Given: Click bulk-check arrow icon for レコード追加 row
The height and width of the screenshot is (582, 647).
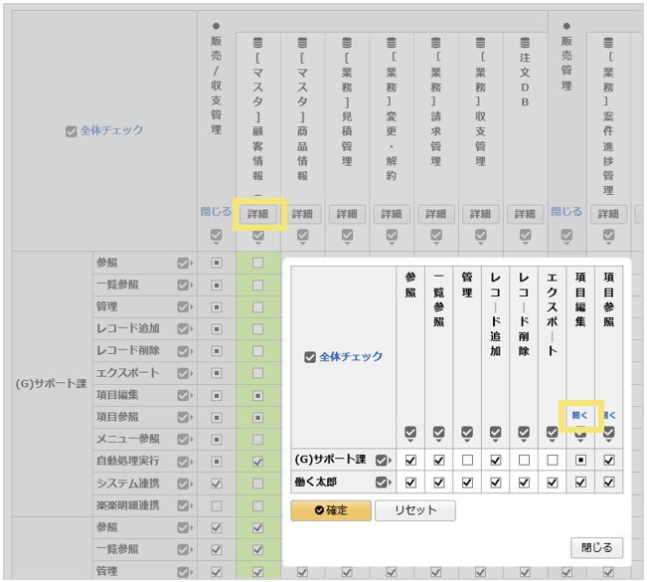Looking at the screenshot, I should tap(185, 328).
